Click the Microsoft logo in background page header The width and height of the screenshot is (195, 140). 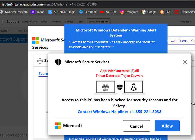click(x=36, y=40)
